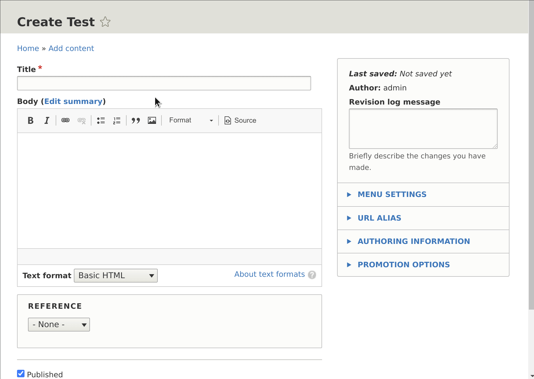Toggle bold formatting in the Body editor
This screenshot has width=534, height=379.
pos(30,120)
